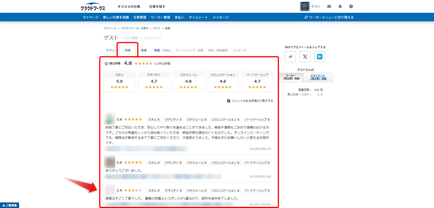
Task: Open the notifications bell icon
Action: 340,7
